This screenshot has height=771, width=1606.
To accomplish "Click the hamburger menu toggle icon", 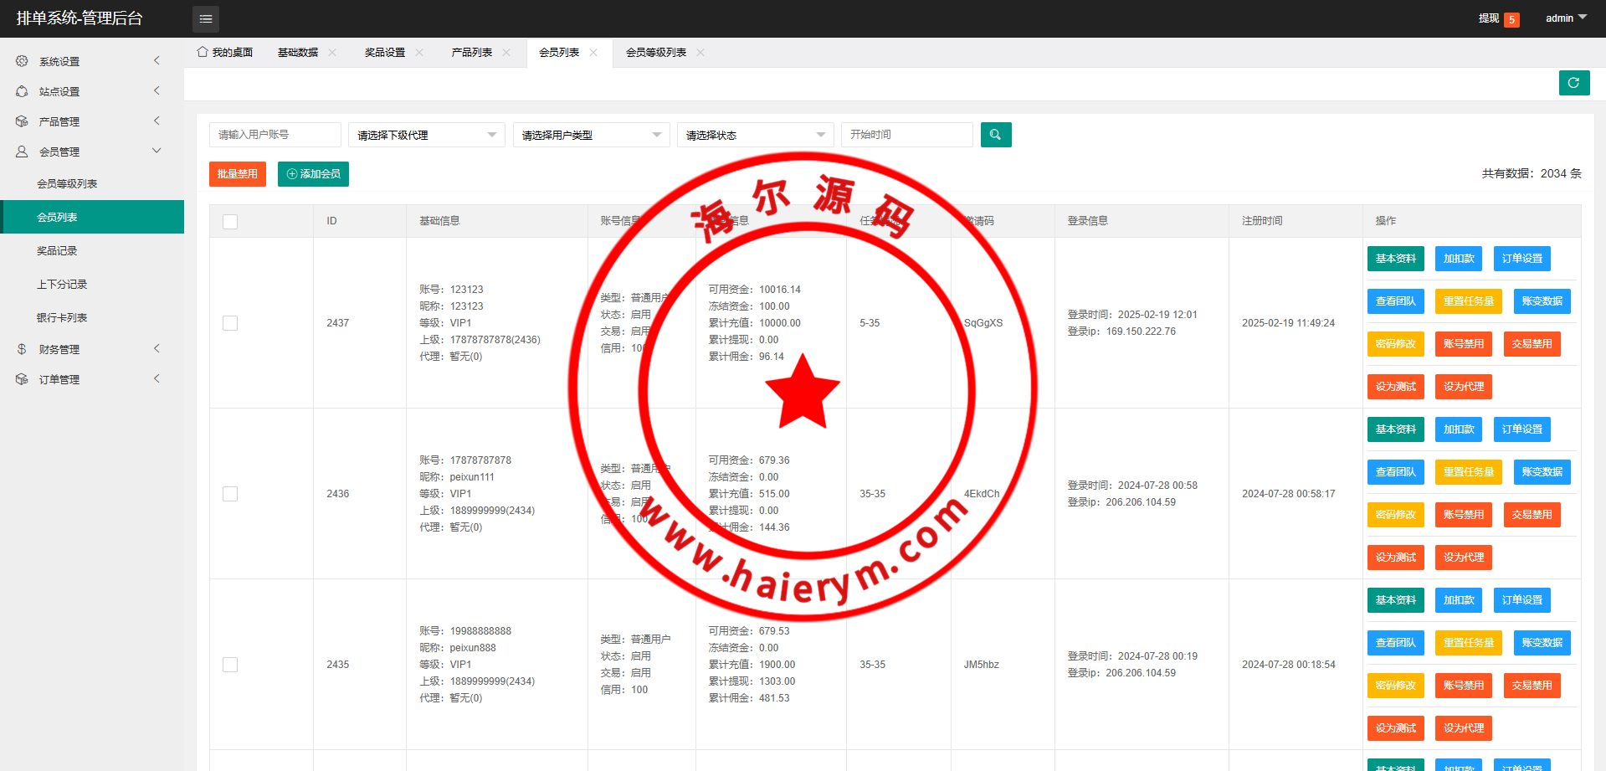I will [x=206, y=18].
